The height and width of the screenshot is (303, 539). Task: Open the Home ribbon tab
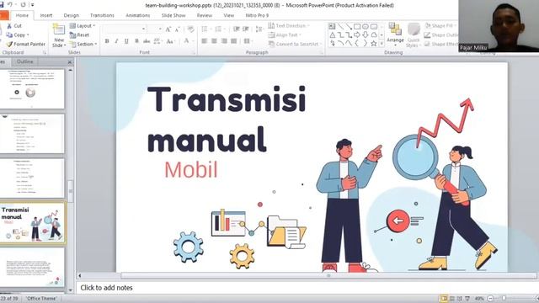point(22,15)
